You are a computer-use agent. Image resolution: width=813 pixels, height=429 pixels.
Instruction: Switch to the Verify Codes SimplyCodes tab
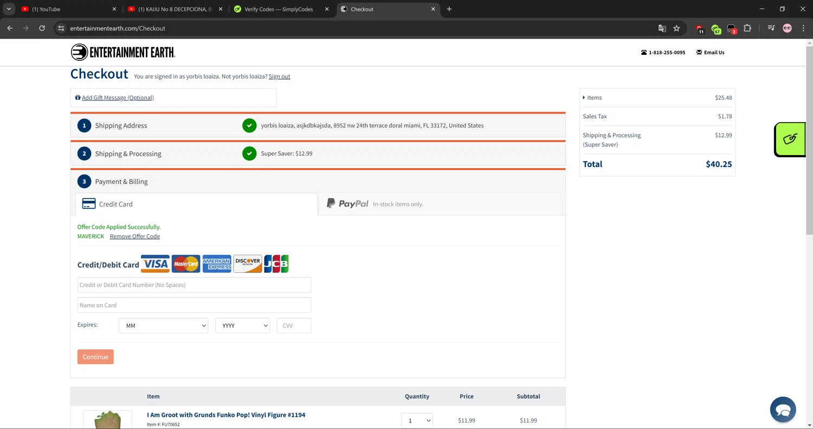(x=279, y=9)
